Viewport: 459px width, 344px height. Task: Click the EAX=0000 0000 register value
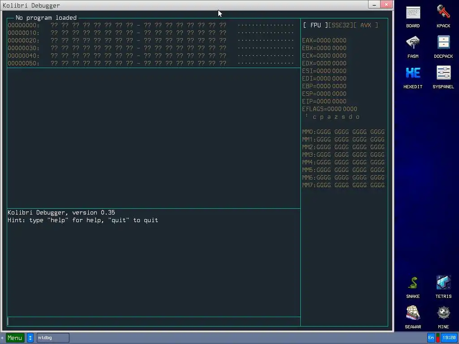tap(324, 40)
